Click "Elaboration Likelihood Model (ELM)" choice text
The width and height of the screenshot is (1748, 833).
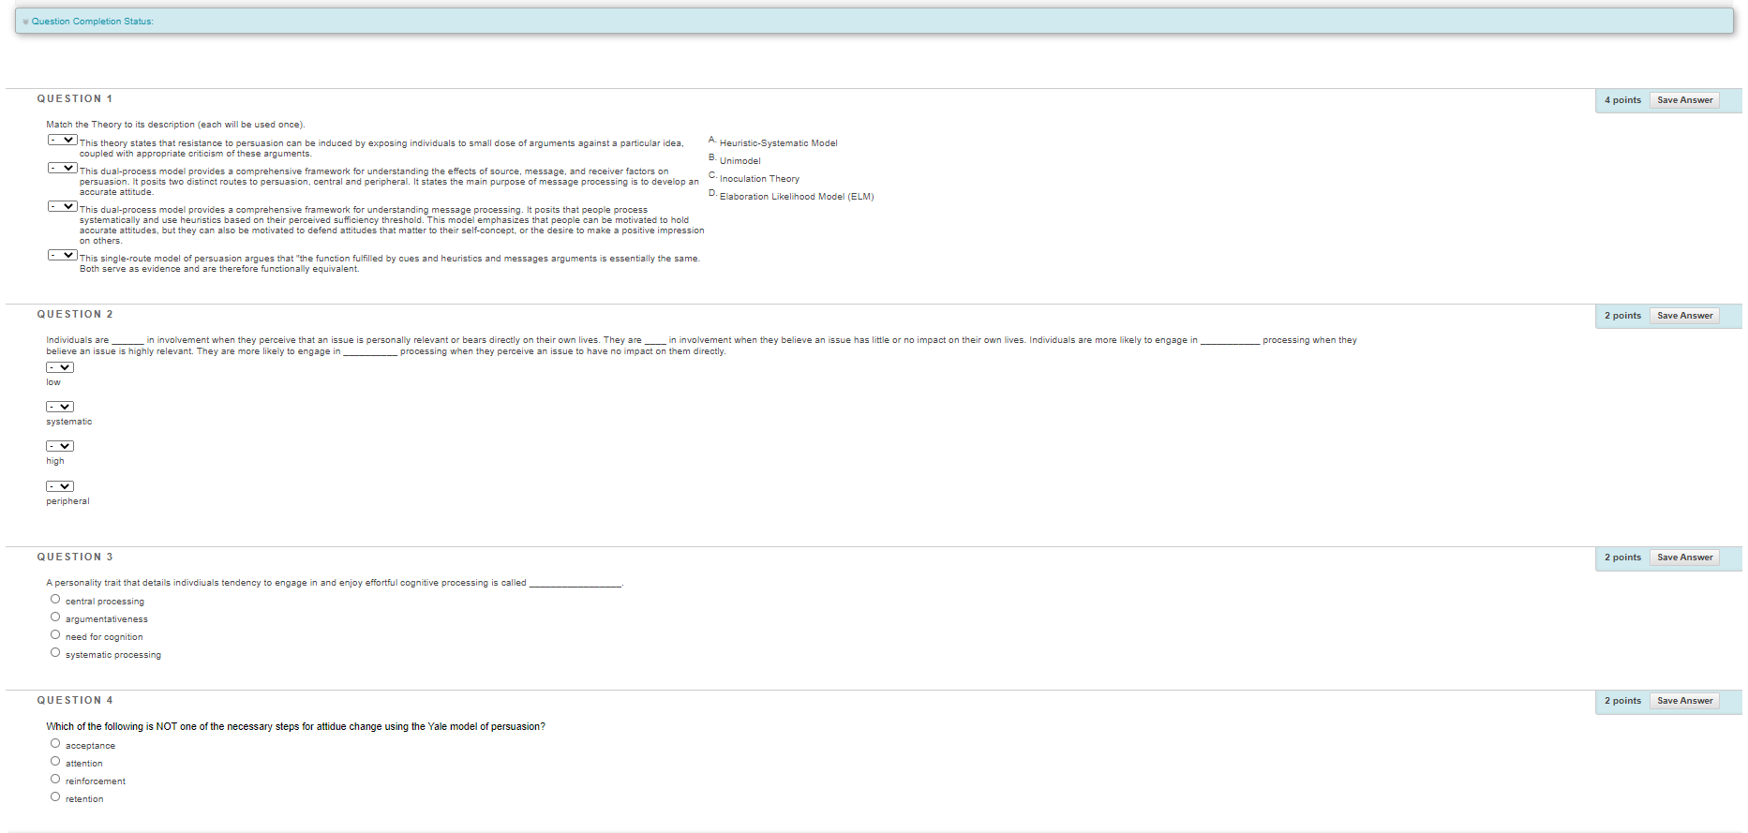(x=796, y=197)
